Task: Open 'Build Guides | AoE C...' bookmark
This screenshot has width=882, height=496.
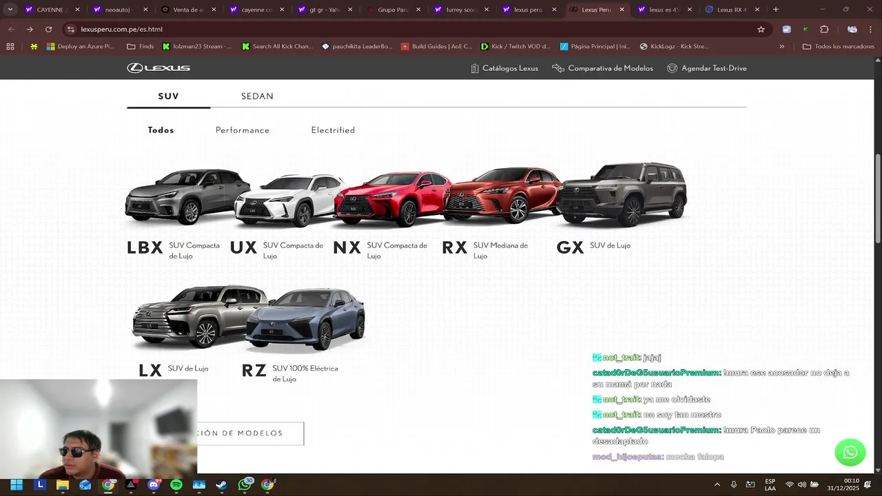Action: 435,46
